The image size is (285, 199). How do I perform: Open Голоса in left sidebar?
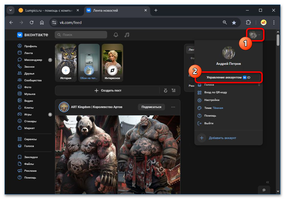pos(26,146)
